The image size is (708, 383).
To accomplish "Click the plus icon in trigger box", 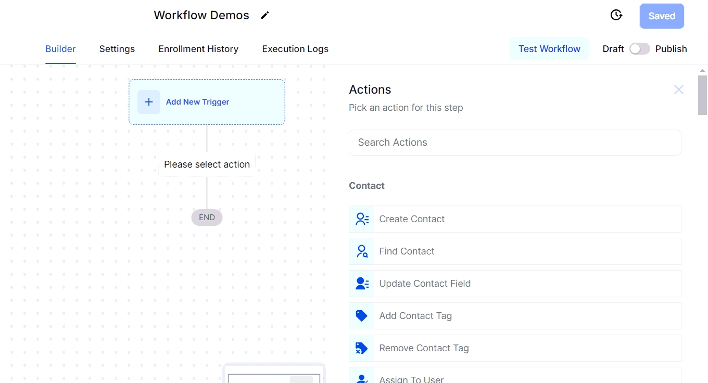I will click(x=149, y=102).
